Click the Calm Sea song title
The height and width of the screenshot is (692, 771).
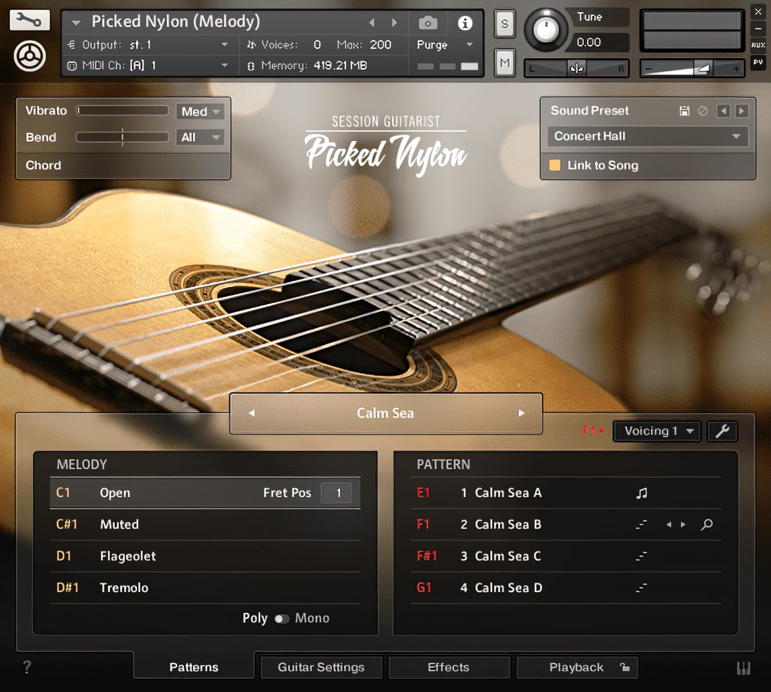coord(385,413)
